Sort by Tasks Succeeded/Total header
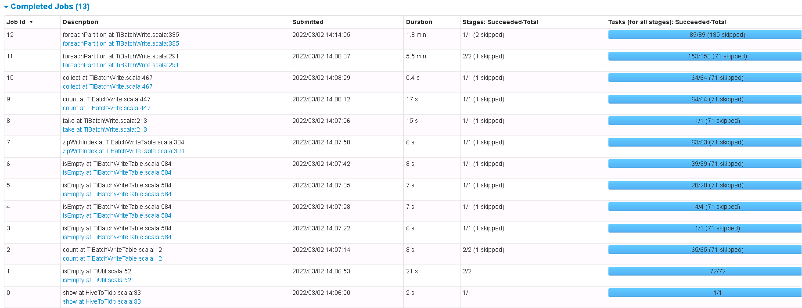This screenshot has width=802, height=308. (667, 22)
